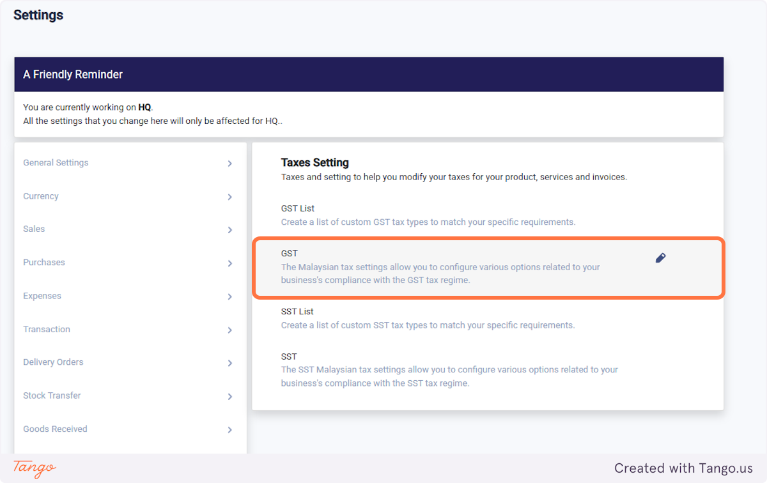Open the Sales settings item
767x483 pixels.
130,229
